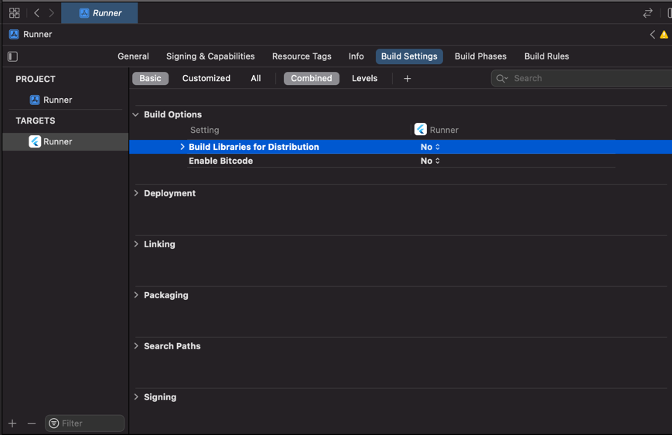Toggle the project and targets sidebar
Image resolution: width=672 pixels, height=435 pixels.
(13, 56)
